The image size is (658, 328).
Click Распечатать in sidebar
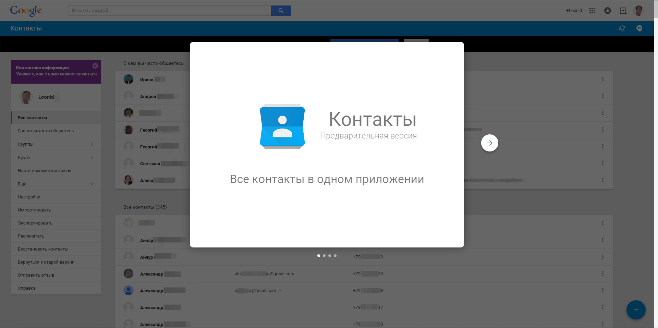[x=56, y=236]
